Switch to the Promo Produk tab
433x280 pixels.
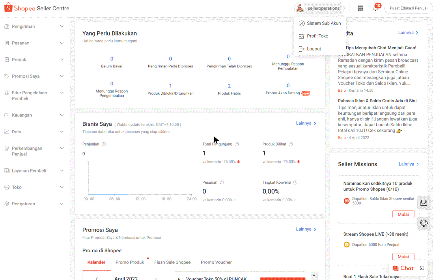coord(130,262)
